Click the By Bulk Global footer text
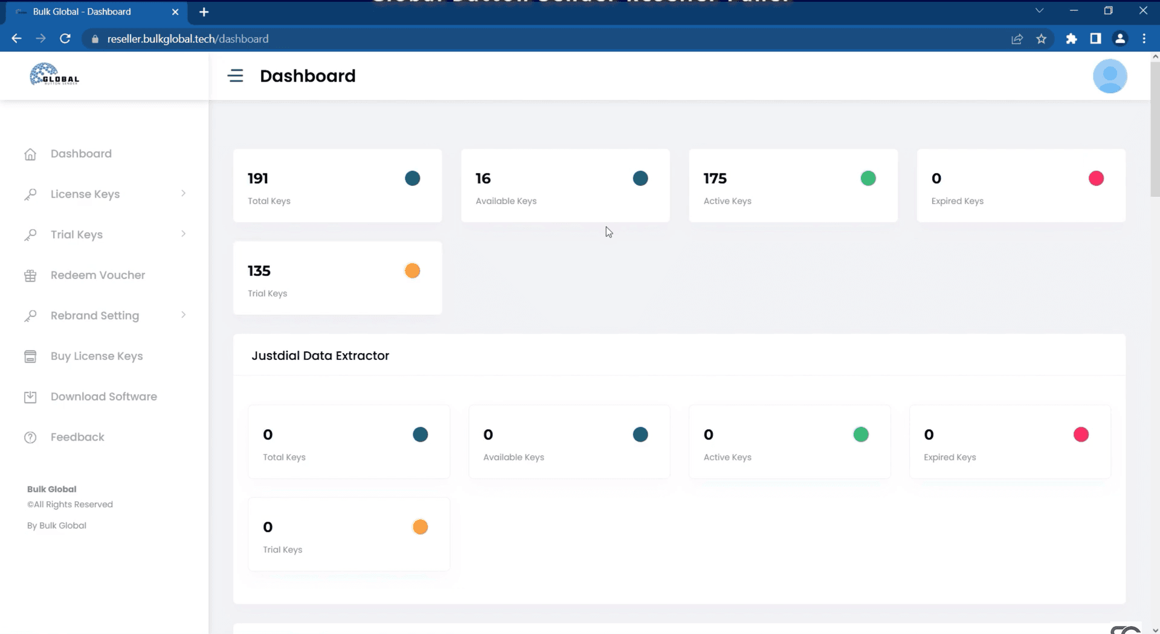 (x=57, y=525)
